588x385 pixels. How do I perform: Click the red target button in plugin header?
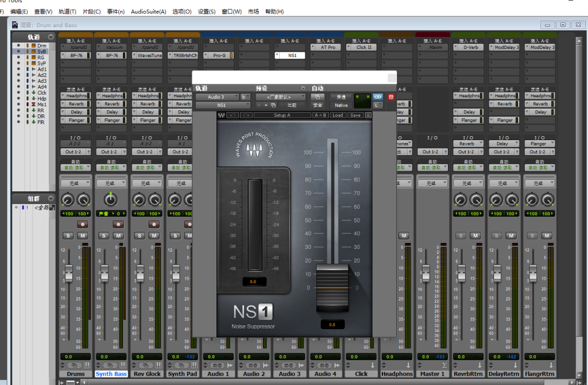390,97
